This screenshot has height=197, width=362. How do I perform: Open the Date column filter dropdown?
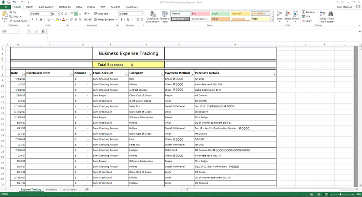click(x=24, y=74)
